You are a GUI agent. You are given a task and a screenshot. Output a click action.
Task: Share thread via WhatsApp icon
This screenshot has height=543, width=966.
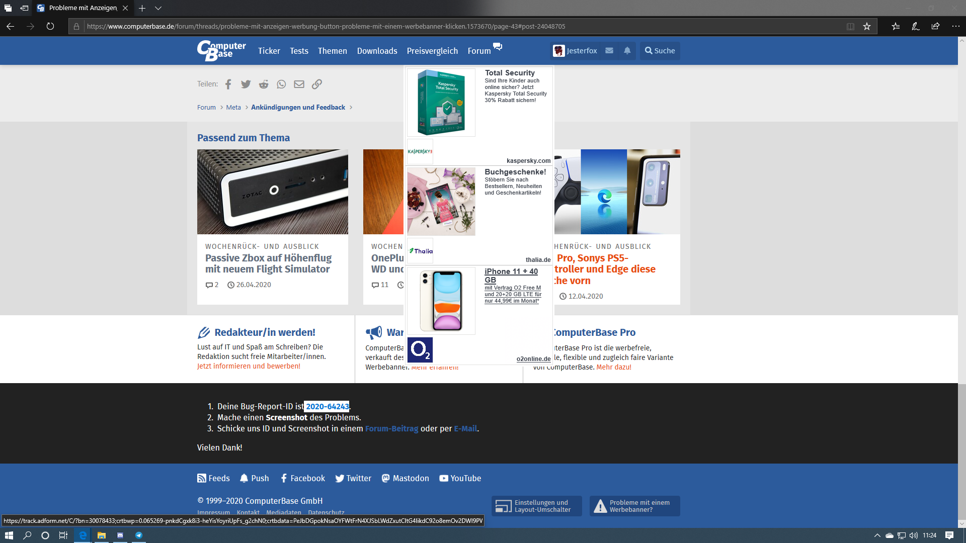[x=281, y=84]
